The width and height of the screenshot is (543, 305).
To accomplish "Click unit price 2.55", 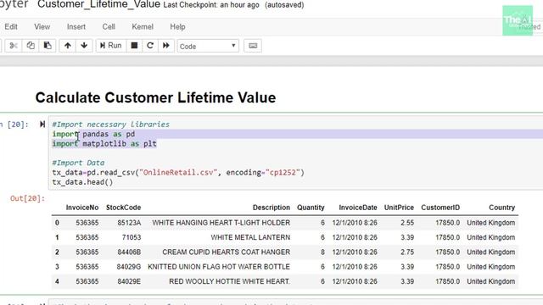I will (407, 223).
